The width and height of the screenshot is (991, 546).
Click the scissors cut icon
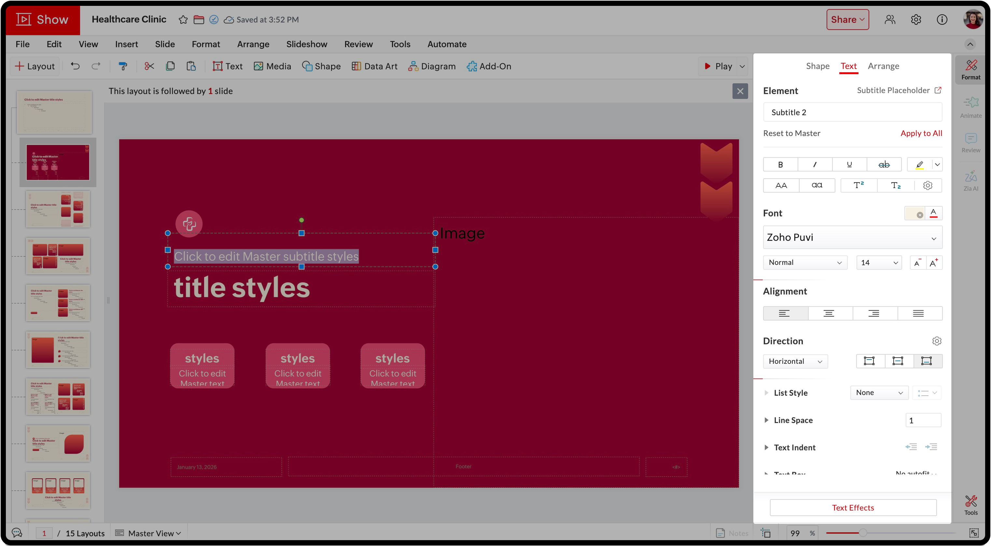click(x=149, y=66)
